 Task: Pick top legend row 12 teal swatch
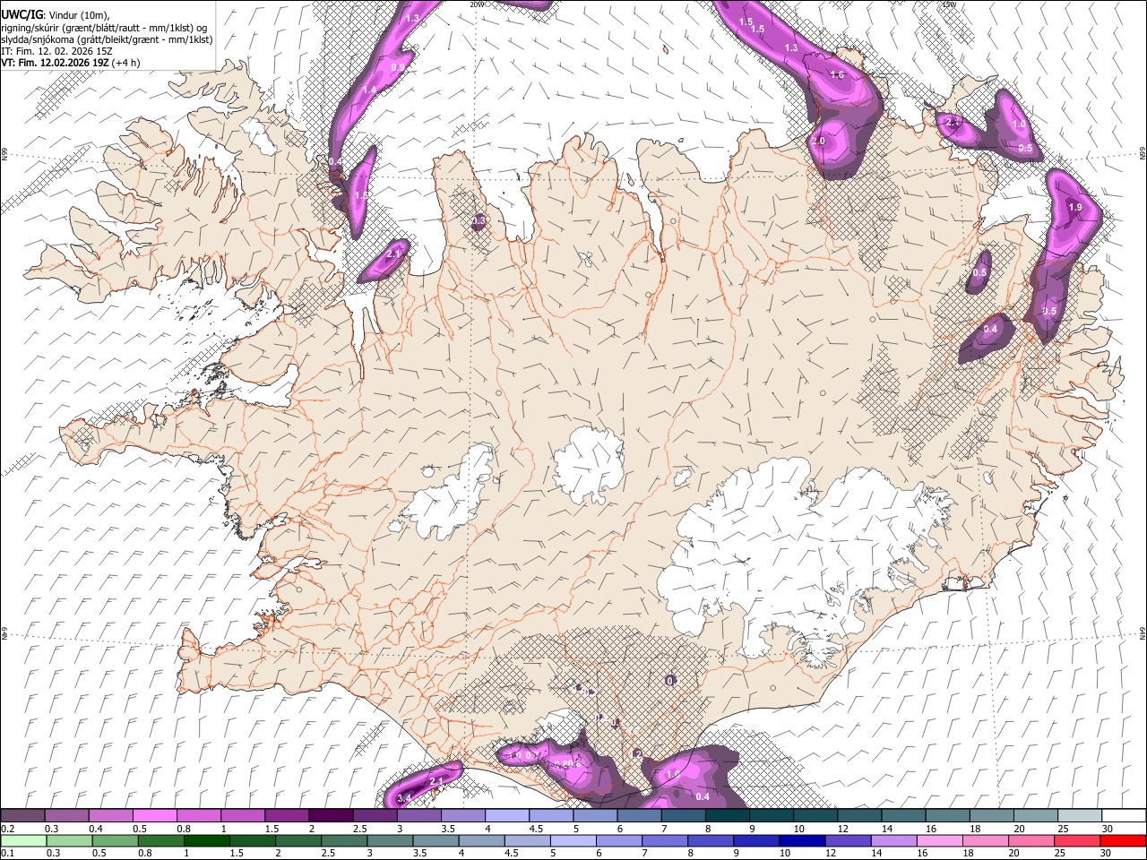(x=859, y=815)
